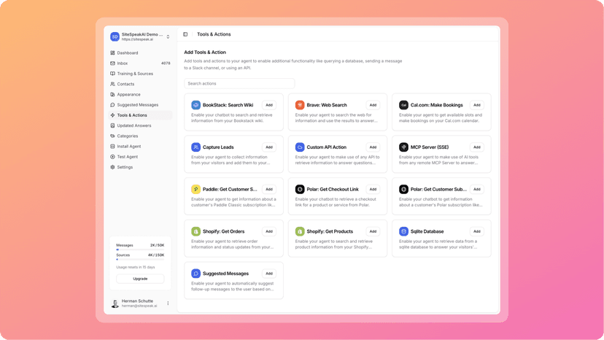
Task: Open the Dashboard menu item
Action: [140, 53]
